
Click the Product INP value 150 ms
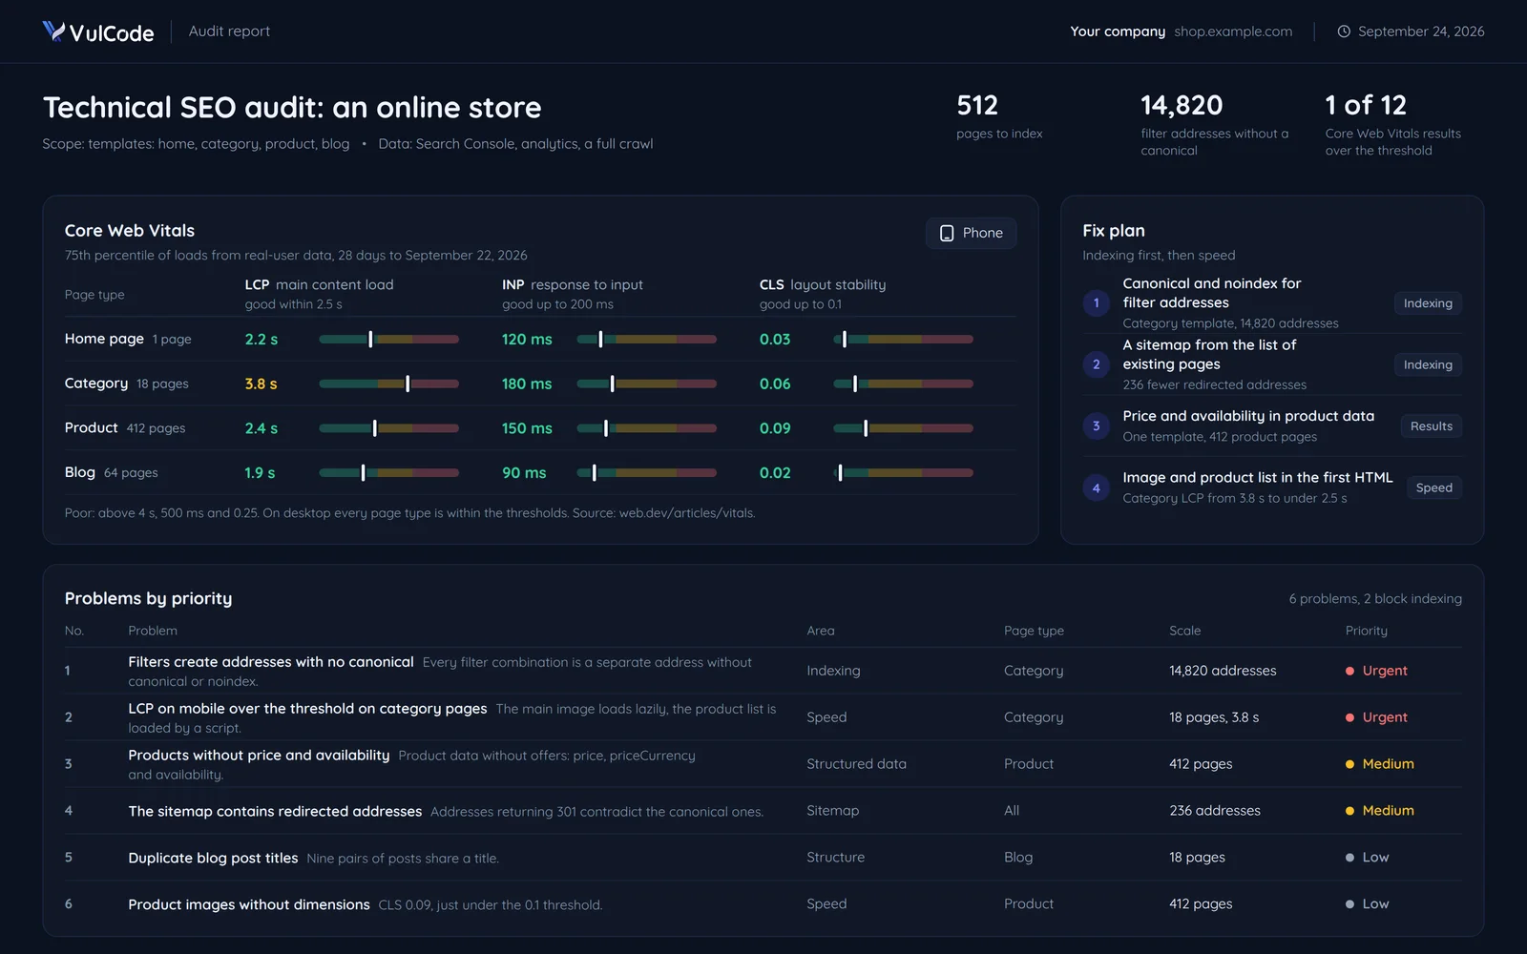click(527, 428)
